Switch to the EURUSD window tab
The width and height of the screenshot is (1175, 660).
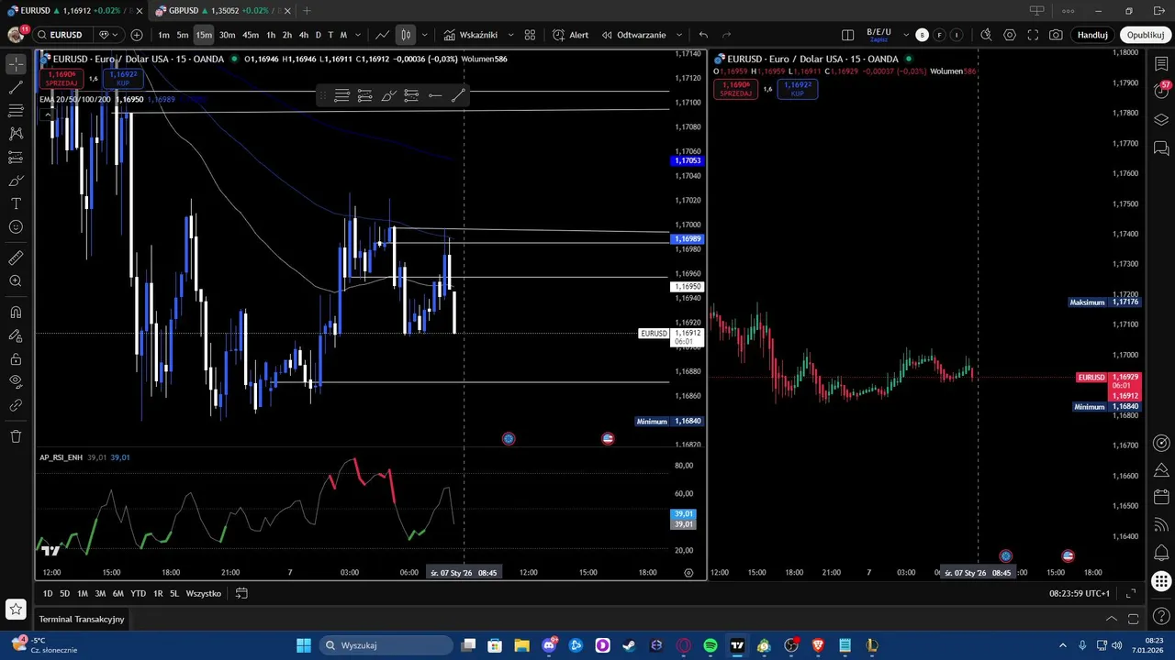click(x=73, y=11)
